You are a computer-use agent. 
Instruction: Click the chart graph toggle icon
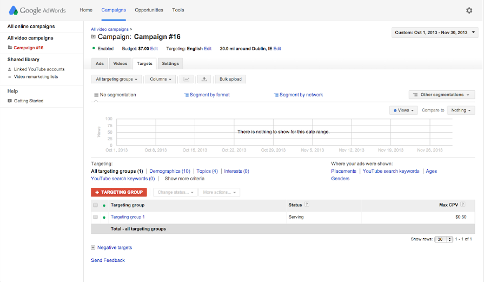point(186,79)
